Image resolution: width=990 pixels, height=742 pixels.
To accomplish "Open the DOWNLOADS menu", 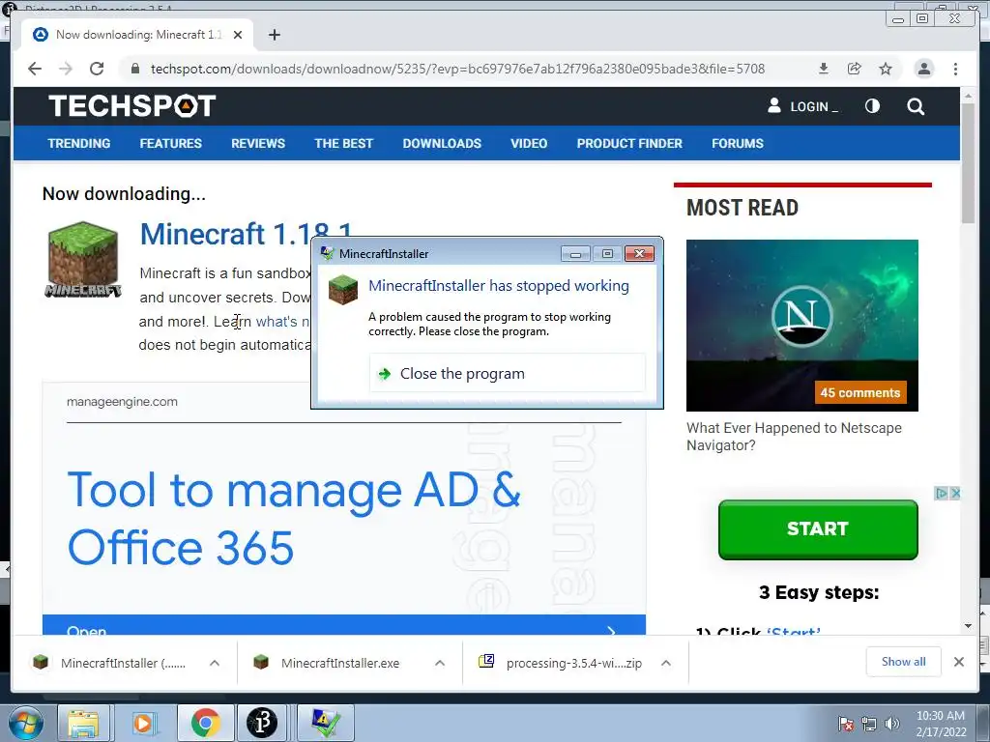I will pyautogui.click(x=442, y=143).
